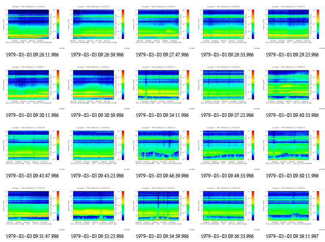Click the caption 1979-03-03 09:53:23.986

tap(97, 236)
